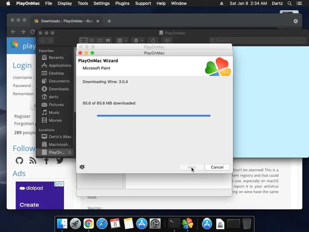Click browser back arrow
The image size is (309, 232).
click(x=13, y=32)
